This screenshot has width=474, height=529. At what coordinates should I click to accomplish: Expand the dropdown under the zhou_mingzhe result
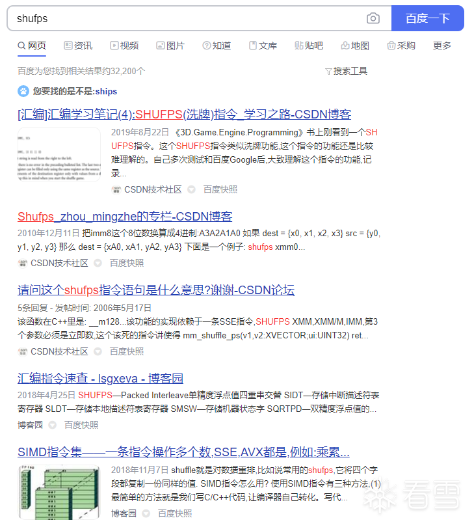point(98,263)
